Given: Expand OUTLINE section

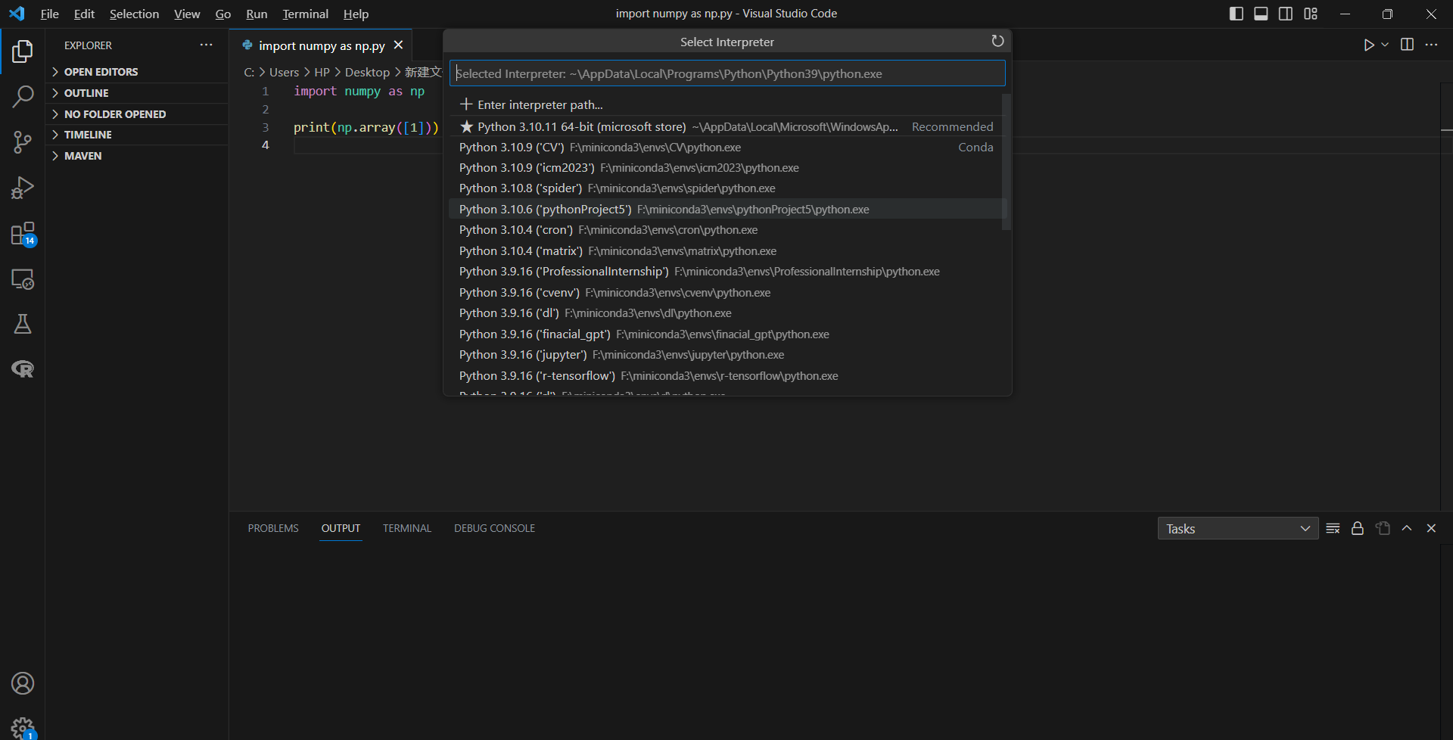Looking at the screenshot, I should 136,93.
